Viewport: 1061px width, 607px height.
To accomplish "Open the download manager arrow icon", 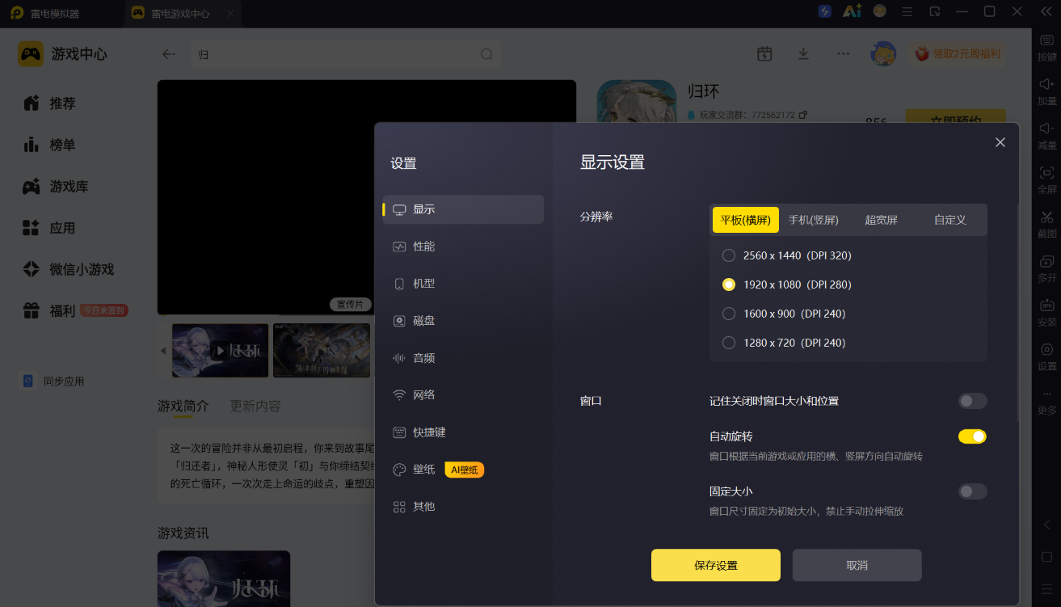I will click(x=803, y=53).
